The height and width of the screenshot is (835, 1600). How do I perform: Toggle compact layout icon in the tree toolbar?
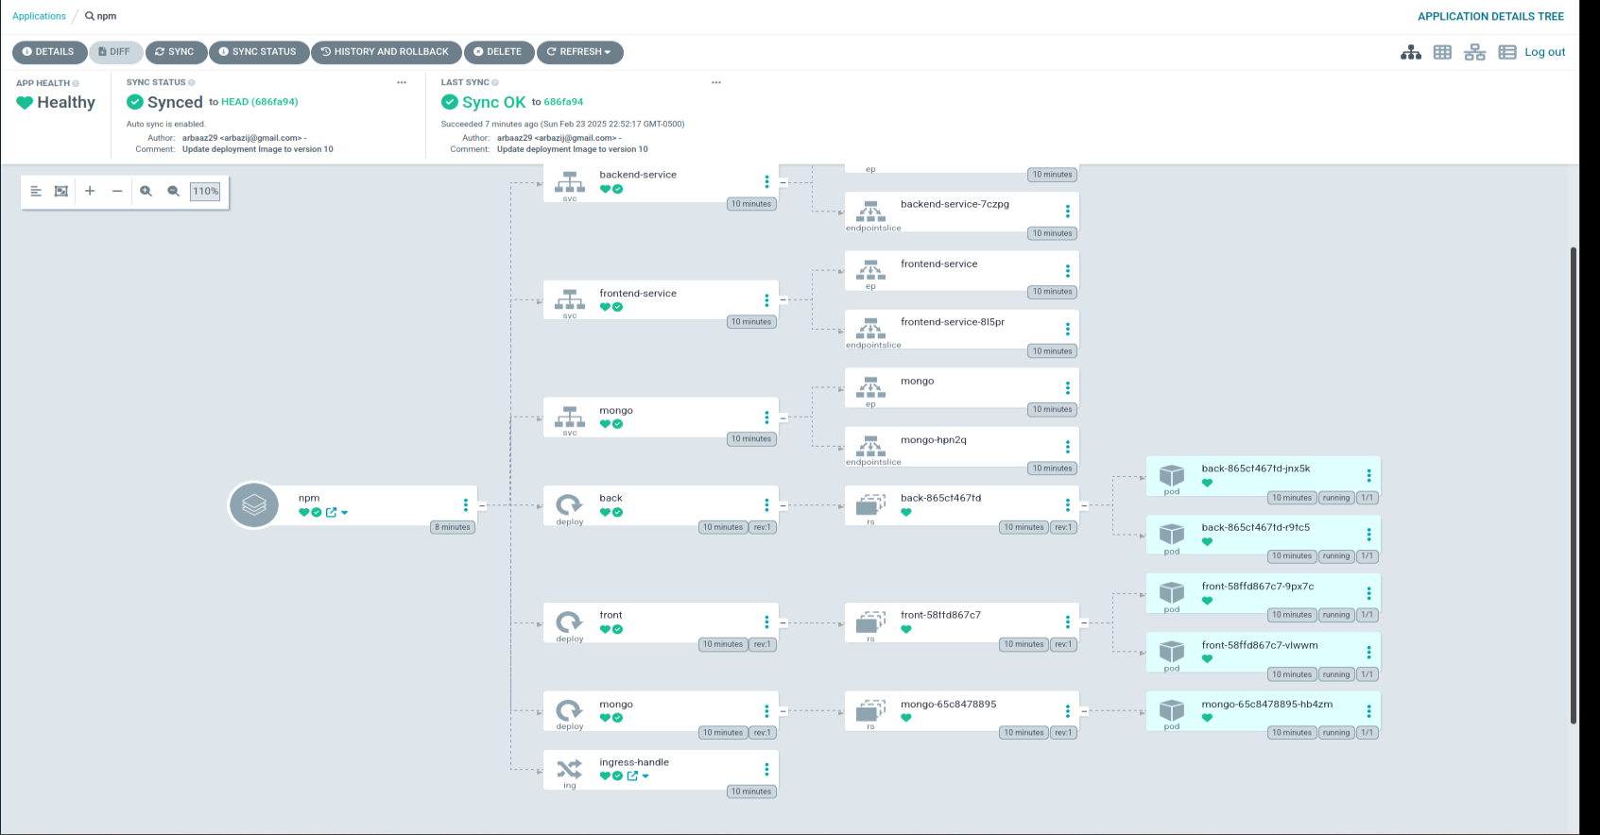pyautogui.click(x=36, y=191)
